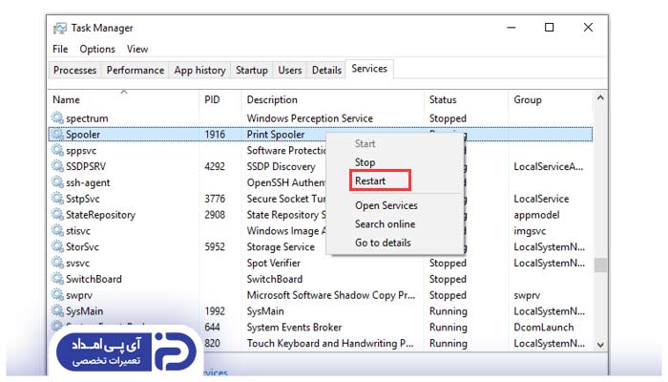Switch to the Processes tab

75,70
